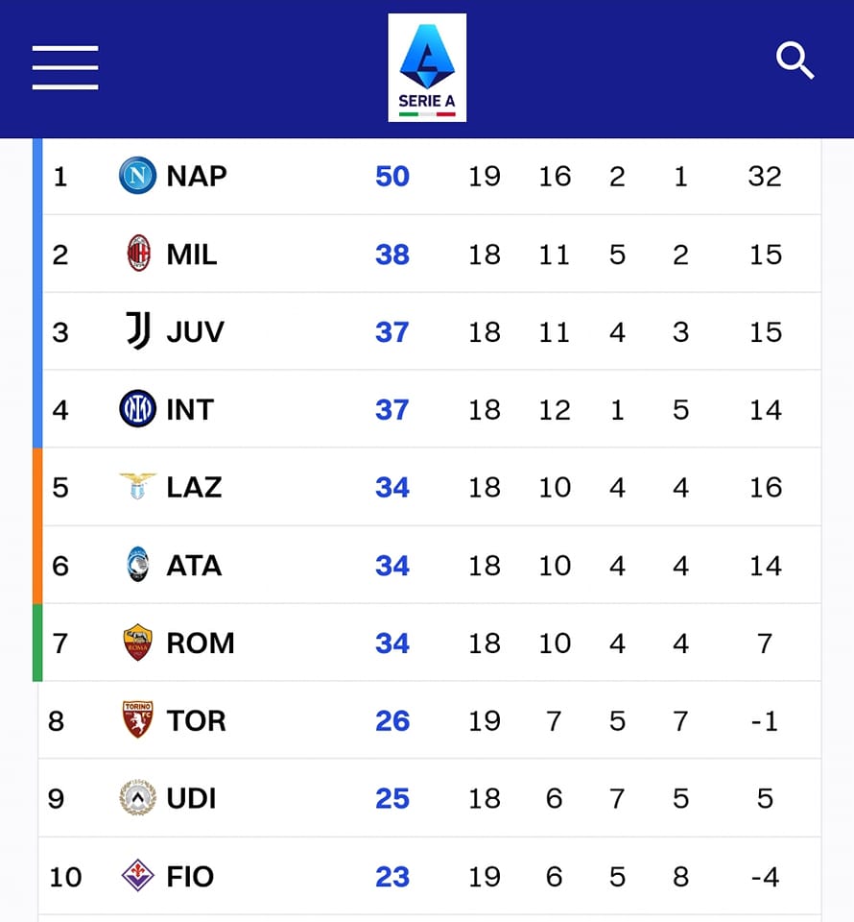Select the Udinese crest

[x=137, y=797]
